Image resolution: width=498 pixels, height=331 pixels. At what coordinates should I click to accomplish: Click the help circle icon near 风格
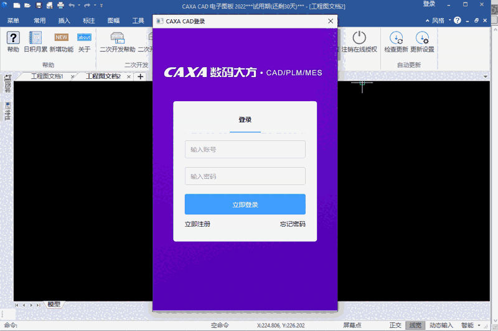pyautogui.click(x=458, y=20)
